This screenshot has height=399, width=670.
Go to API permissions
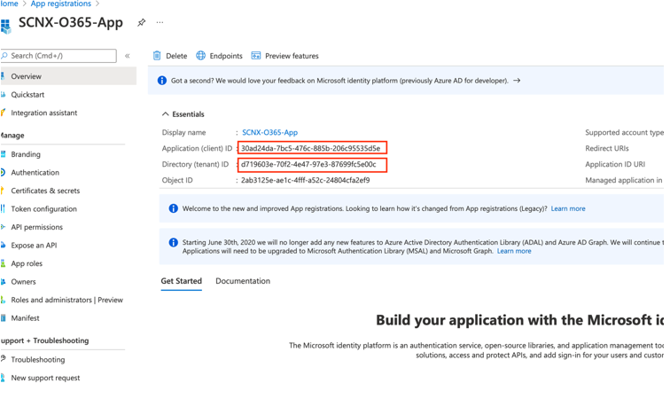point(36,227)
